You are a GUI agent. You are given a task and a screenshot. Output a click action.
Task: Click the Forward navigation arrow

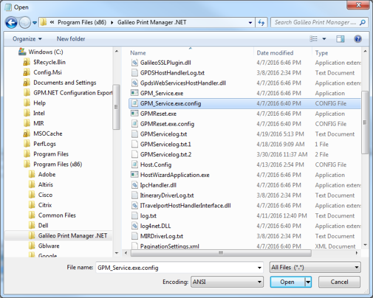coord(25,23)
